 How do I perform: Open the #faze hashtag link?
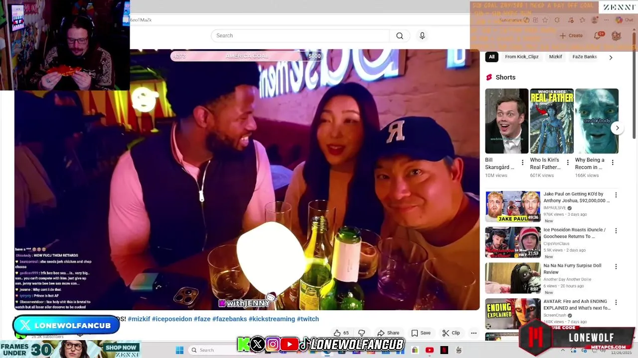(x=202, y=319)
